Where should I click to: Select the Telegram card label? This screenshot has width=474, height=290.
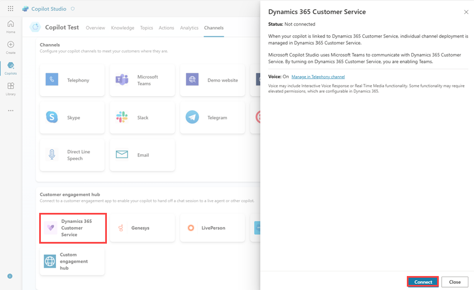click(217, 117)
